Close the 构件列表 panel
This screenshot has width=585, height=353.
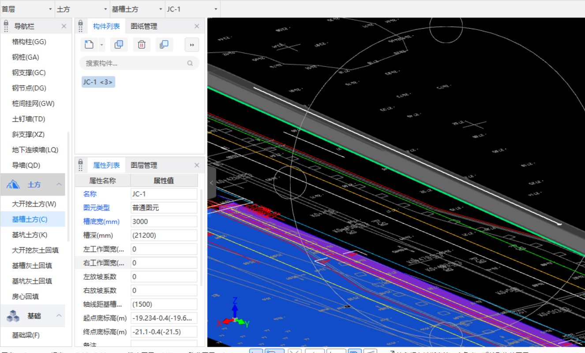197,26
